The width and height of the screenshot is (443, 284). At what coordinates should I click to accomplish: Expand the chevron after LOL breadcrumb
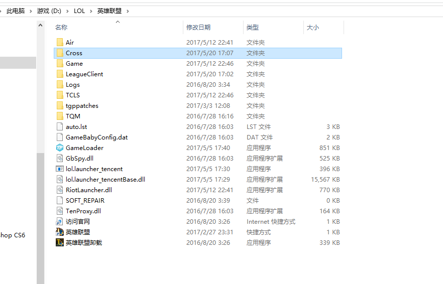tap(91, 12)
